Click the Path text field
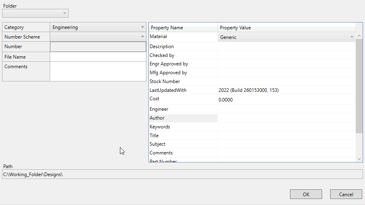The width and height of the screenshot is (365, 205). pyautogui.click(x=182, y=174)
